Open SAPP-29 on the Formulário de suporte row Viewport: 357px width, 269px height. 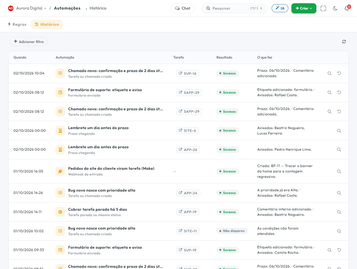pyautogui.click(x=189, y=93)
